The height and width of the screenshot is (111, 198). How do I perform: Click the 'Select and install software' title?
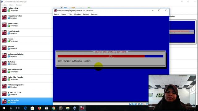coord(110,52)
